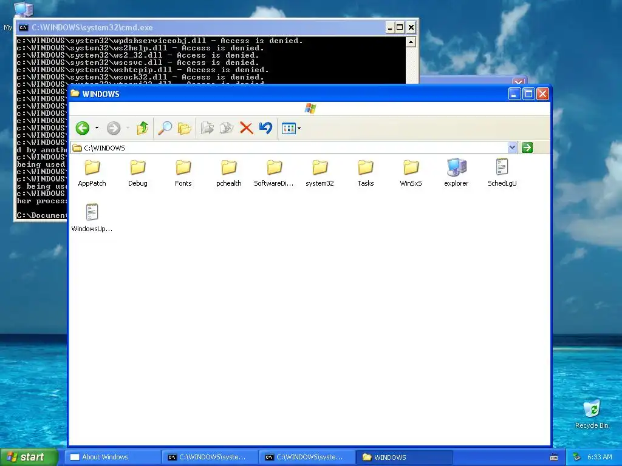Image resolution: width=622 pixels, height=466 pixels.
Task: Click the blue Undo arrow icon
Action: tap(266, 128)
